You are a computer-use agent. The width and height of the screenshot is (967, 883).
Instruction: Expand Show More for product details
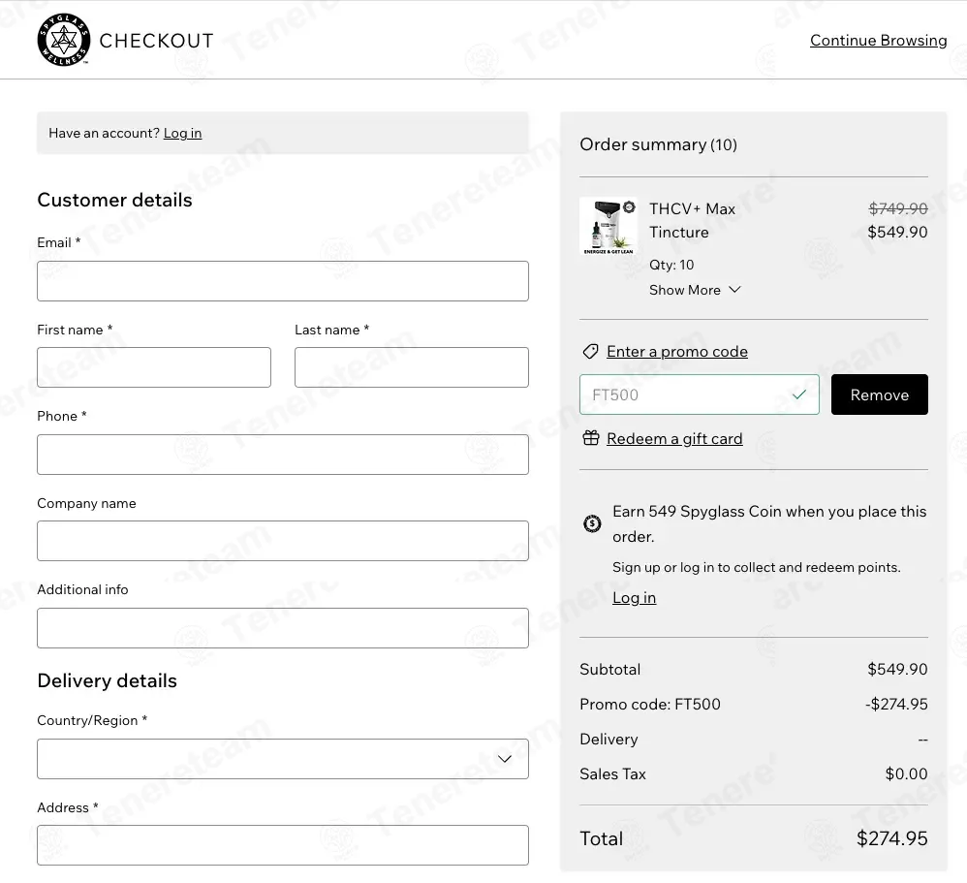click(695, 290)
